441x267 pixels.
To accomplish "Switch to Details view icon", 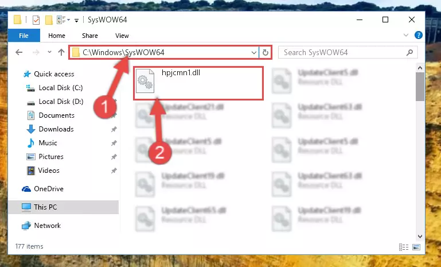I will (x=404, y=247).
